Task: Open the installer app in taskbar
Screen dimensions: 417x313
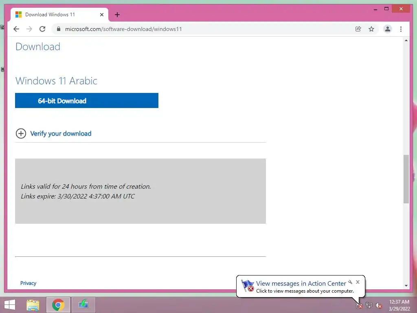Action: tap(83, 304)
